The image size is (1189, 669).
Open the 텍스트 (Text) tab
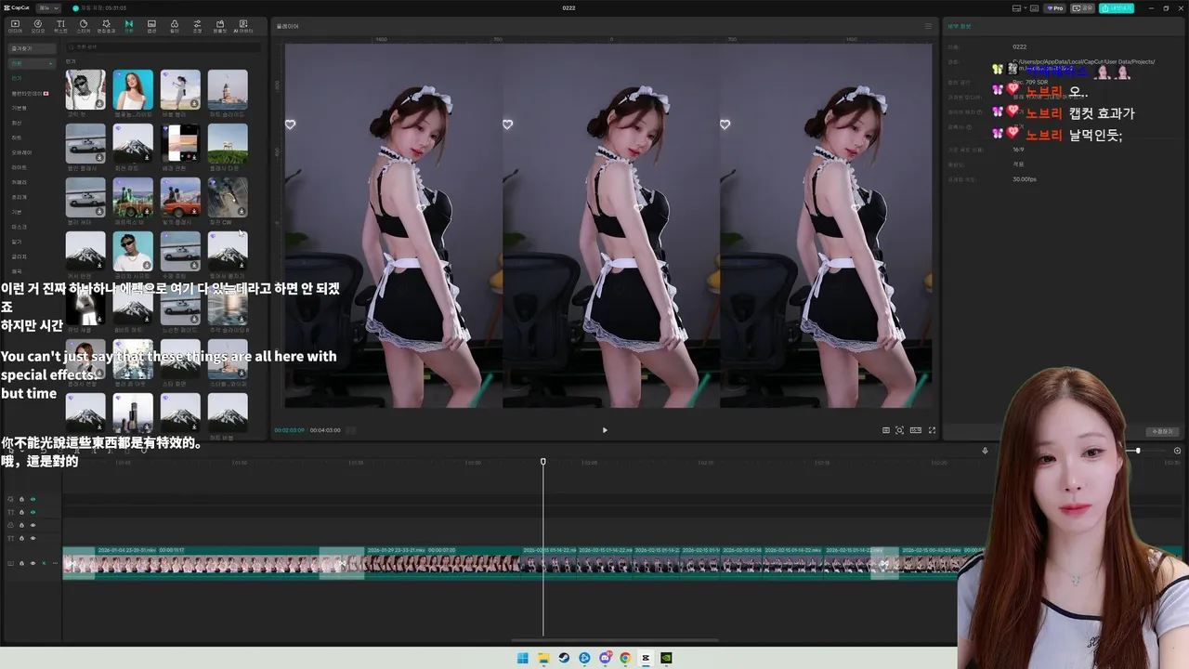[x=60, y=26]
